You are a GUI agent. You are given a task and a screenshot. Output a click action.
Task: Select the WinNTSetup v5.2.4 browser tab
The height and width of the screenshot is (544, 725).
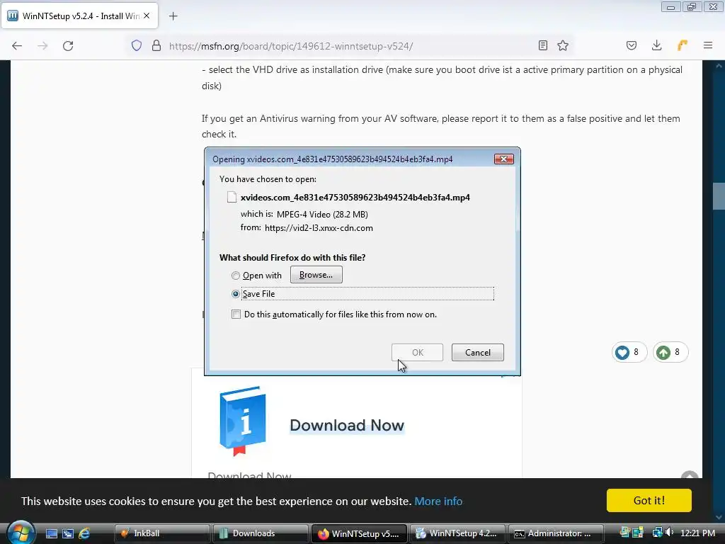(x=79, y=16)
